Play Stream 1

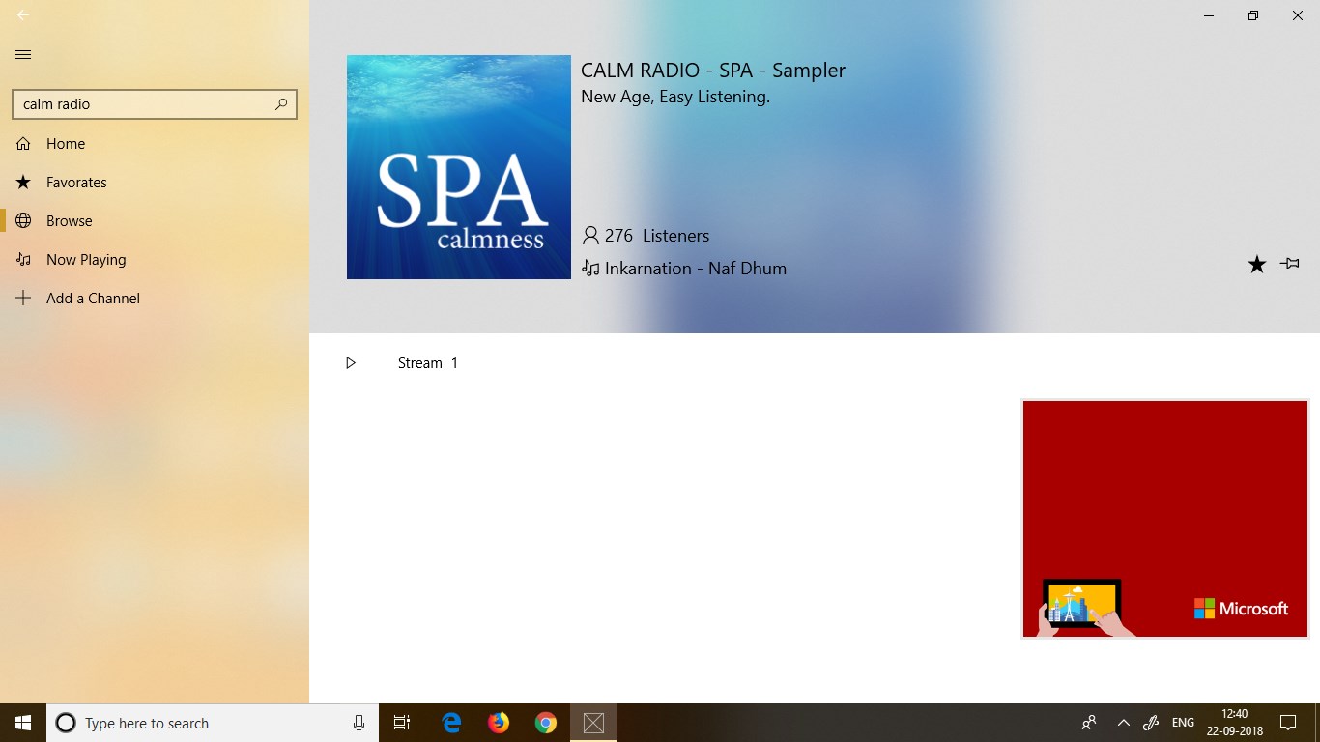tap(351, 363)
